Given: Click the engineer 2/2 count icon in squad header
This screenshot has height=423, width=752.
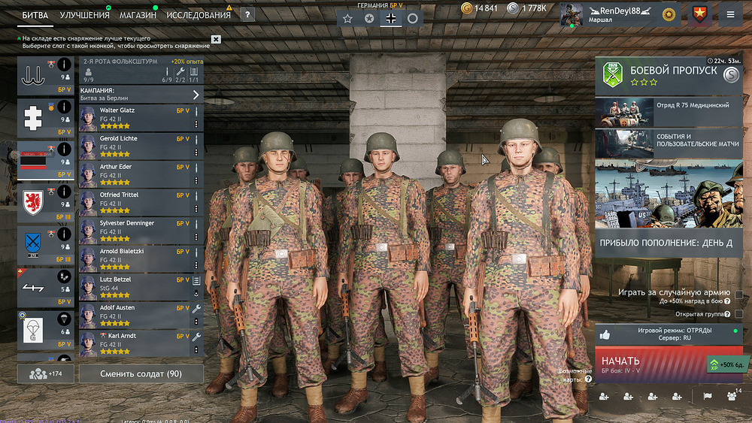Looking at the screenshot, I should (x=180, y=71).
